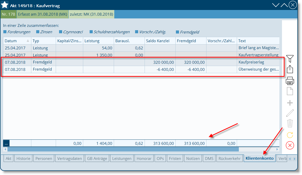Click the pencil edit icon
The image size is (302, 175).
point(290,113)
